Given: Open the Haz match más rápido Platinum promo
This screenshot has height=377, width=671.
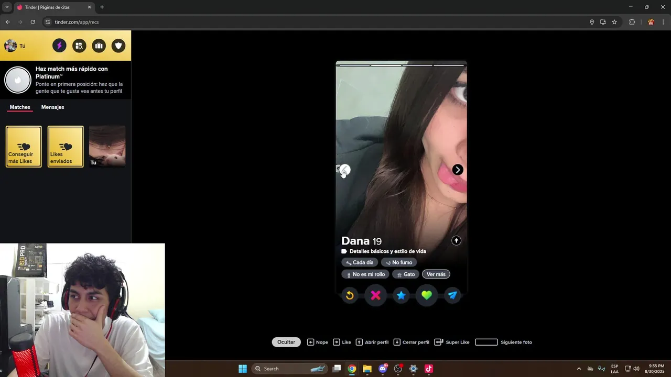Looking at the screenshot, I should click(66, 80).
